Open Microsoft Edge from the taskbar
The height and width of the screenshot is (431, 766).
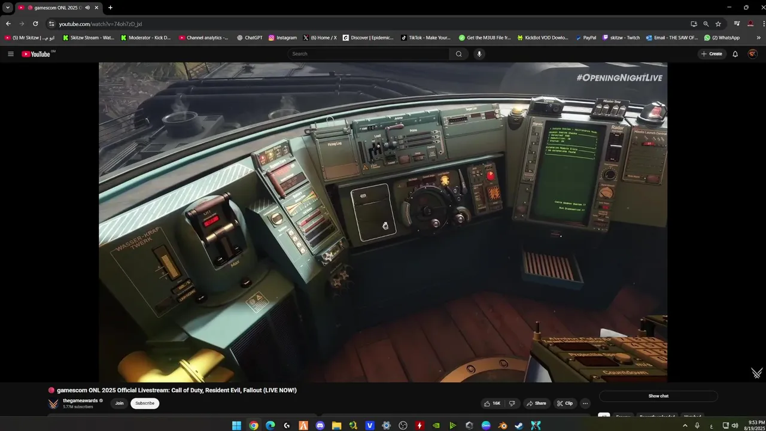(x=270, y=426)
